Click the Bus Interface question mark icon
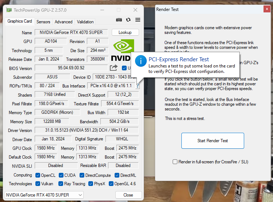The width and height of the screenshot is (273, 202). coord(138,86)
